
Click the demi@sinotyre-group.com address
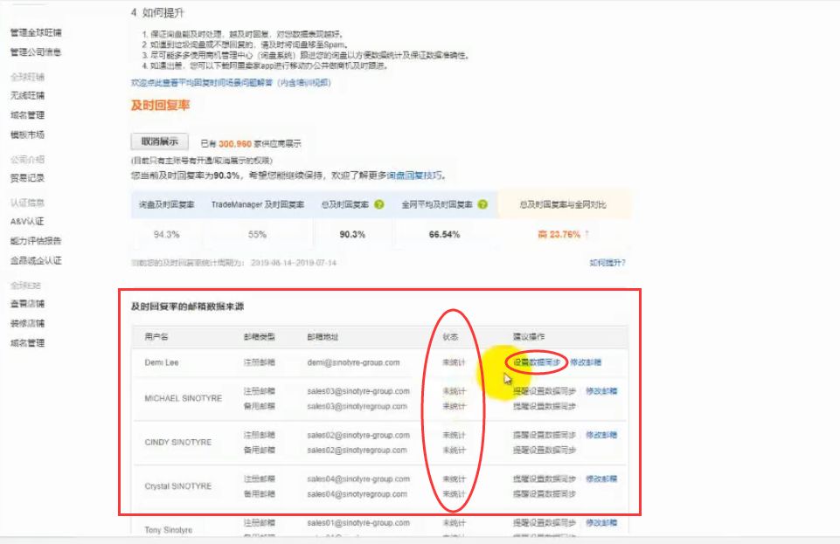[x=354, y=362]
